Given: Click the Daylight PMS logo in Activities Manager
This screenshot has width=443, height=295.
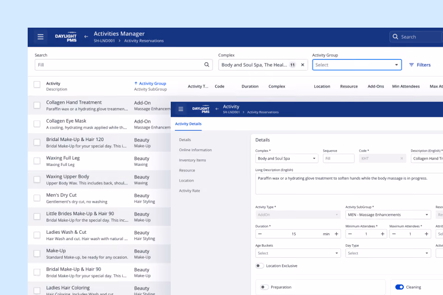Looking at the screenshot, I should 66,37.
